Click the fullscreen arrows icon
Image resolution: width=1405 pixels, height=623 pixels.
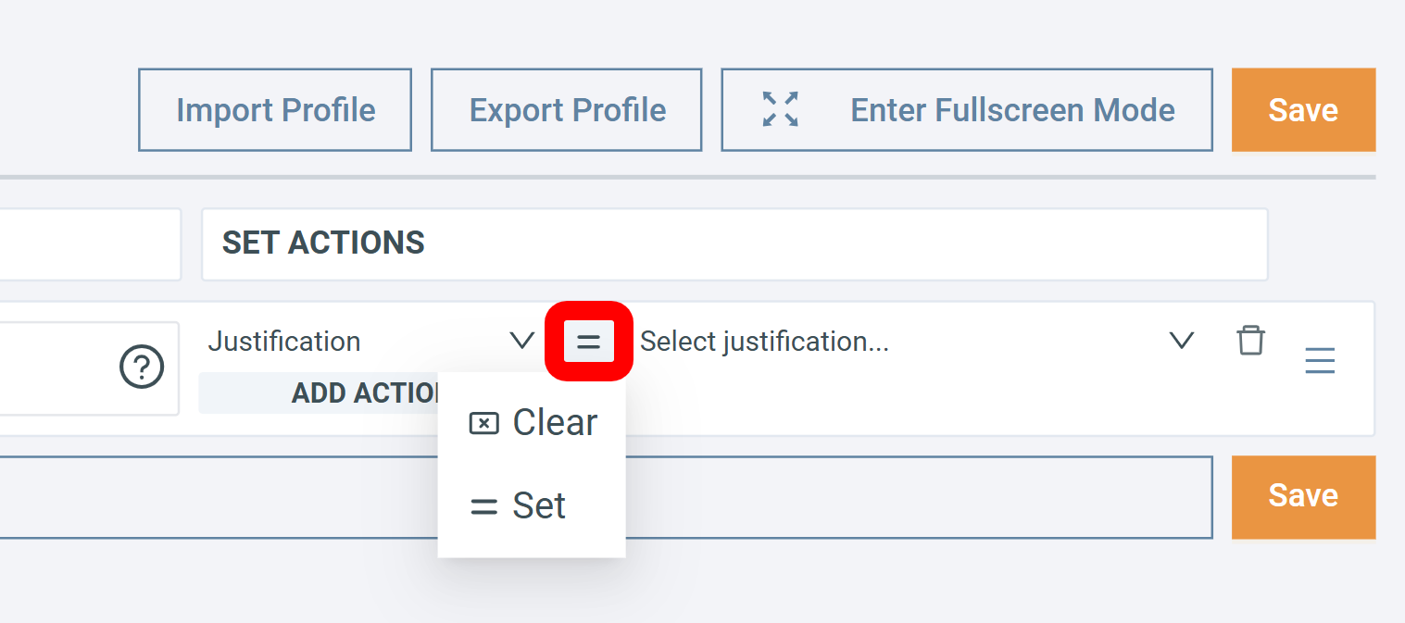tap(780, 109)
